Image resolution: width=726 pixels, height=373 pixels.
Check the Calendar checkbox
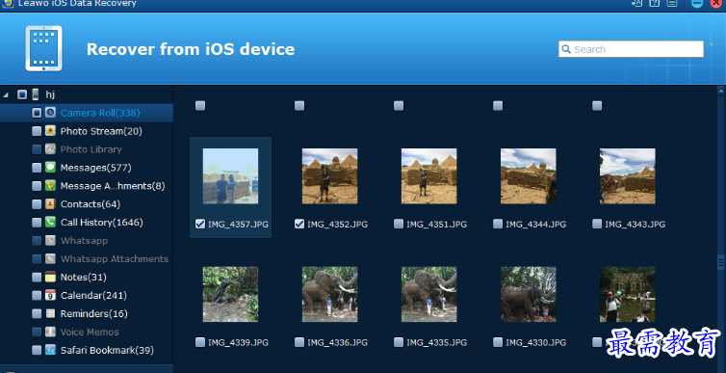(37, 295)
